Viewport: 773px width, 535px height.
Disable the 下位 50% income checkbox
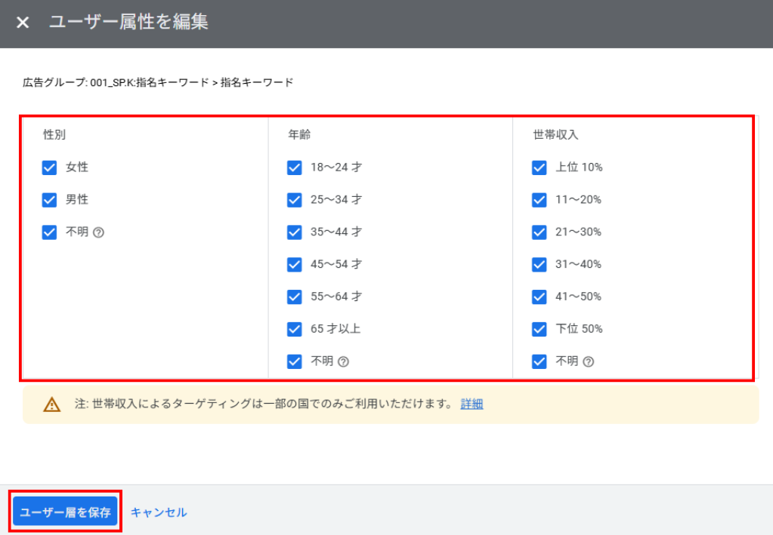tap(540, 329)
